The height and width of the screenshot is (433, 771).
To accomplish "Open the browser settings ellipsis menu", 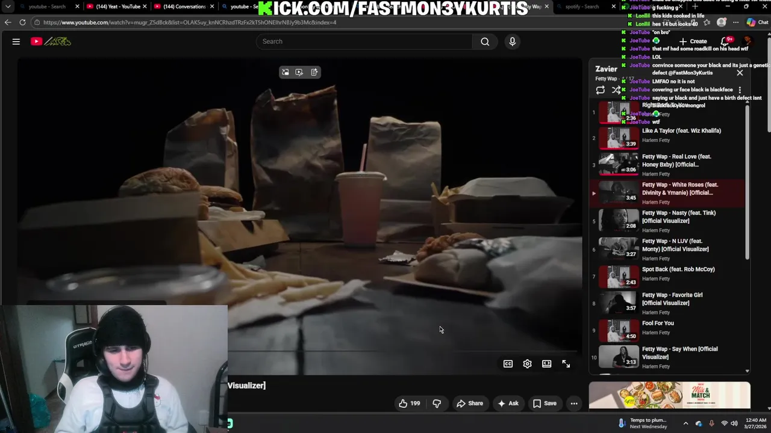I will pos(735,22).
